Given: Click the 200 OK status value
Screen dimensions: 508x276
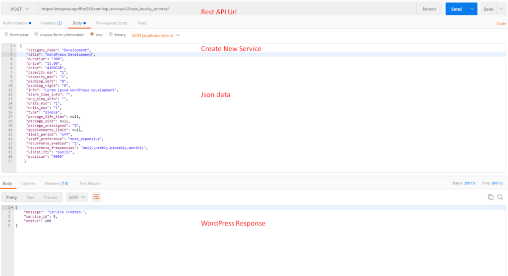Looking at the screenshot, I should pos(470,183).
